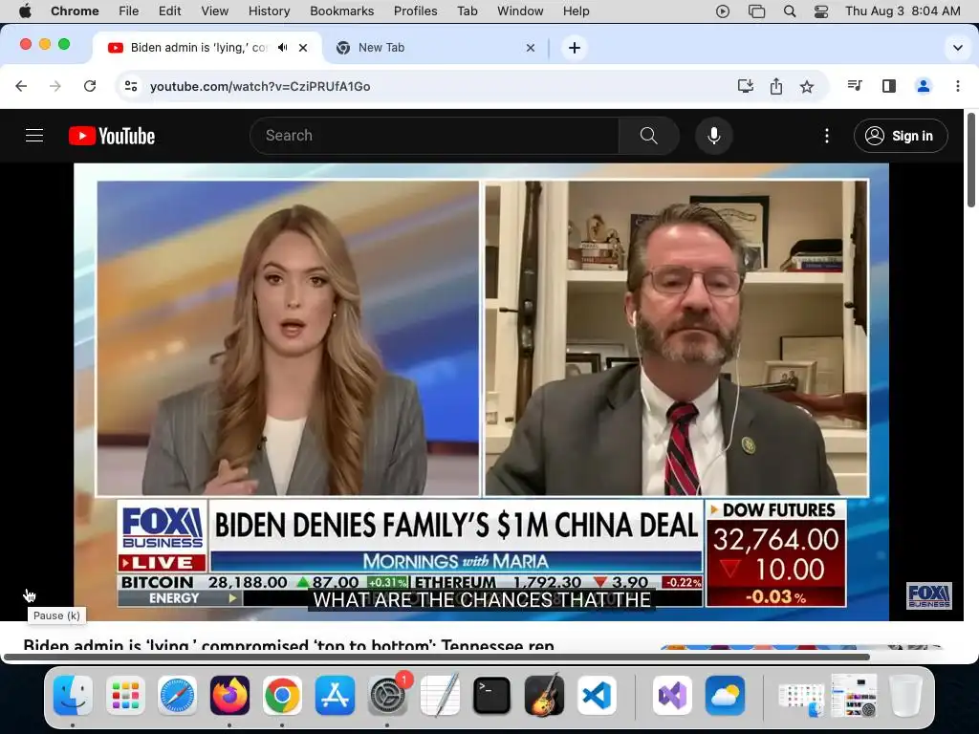Start voice search with the microphone icon
The width and height of the screenshot is (979, 734).
[x=713, y=136]
